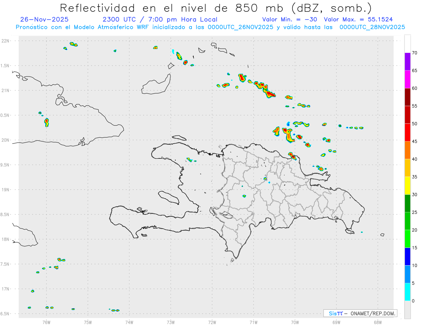
Task: Click the '17N' latitude label
Action: pos(6,289)
